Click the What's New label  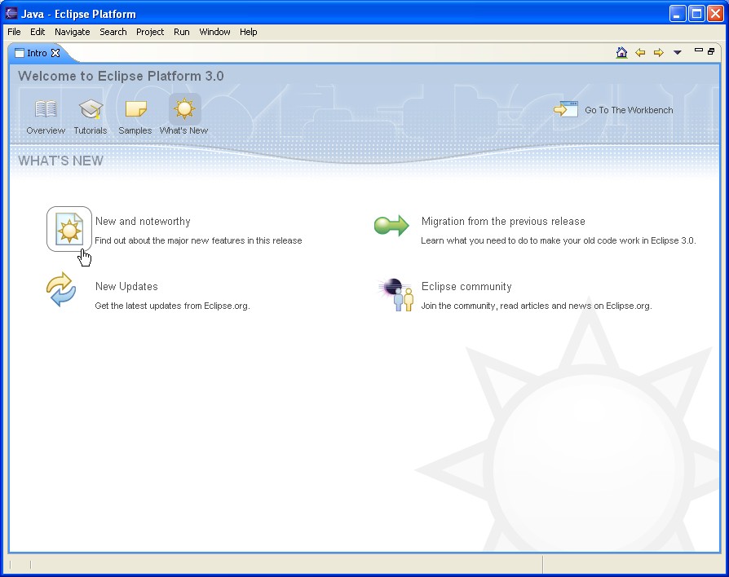(183, 130)
